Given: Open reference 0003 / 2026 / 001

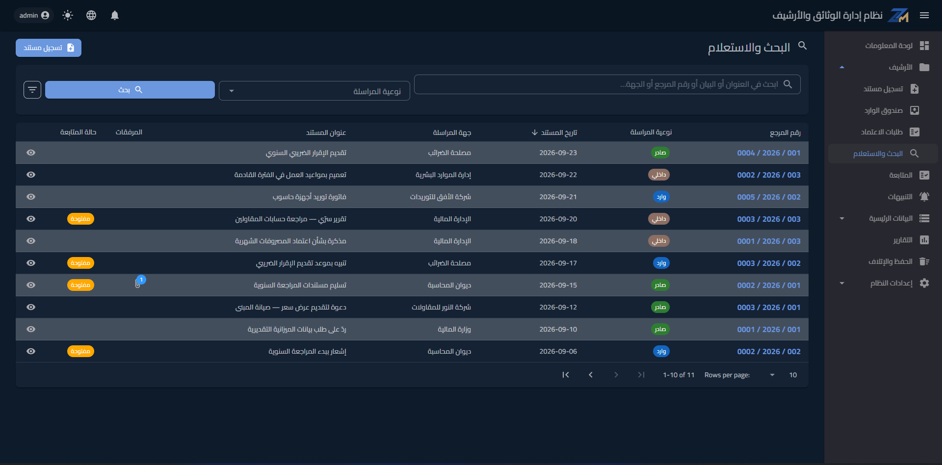Looking at the screenshot, I should [769, 308].
